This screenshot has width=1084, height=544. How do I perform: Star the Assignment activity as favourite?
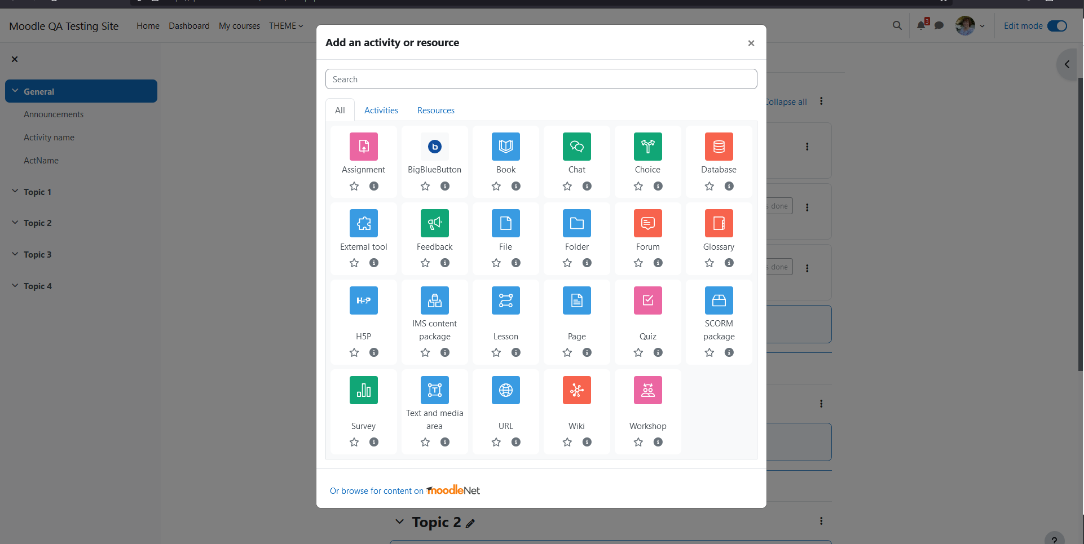click(x=354, y=186)
